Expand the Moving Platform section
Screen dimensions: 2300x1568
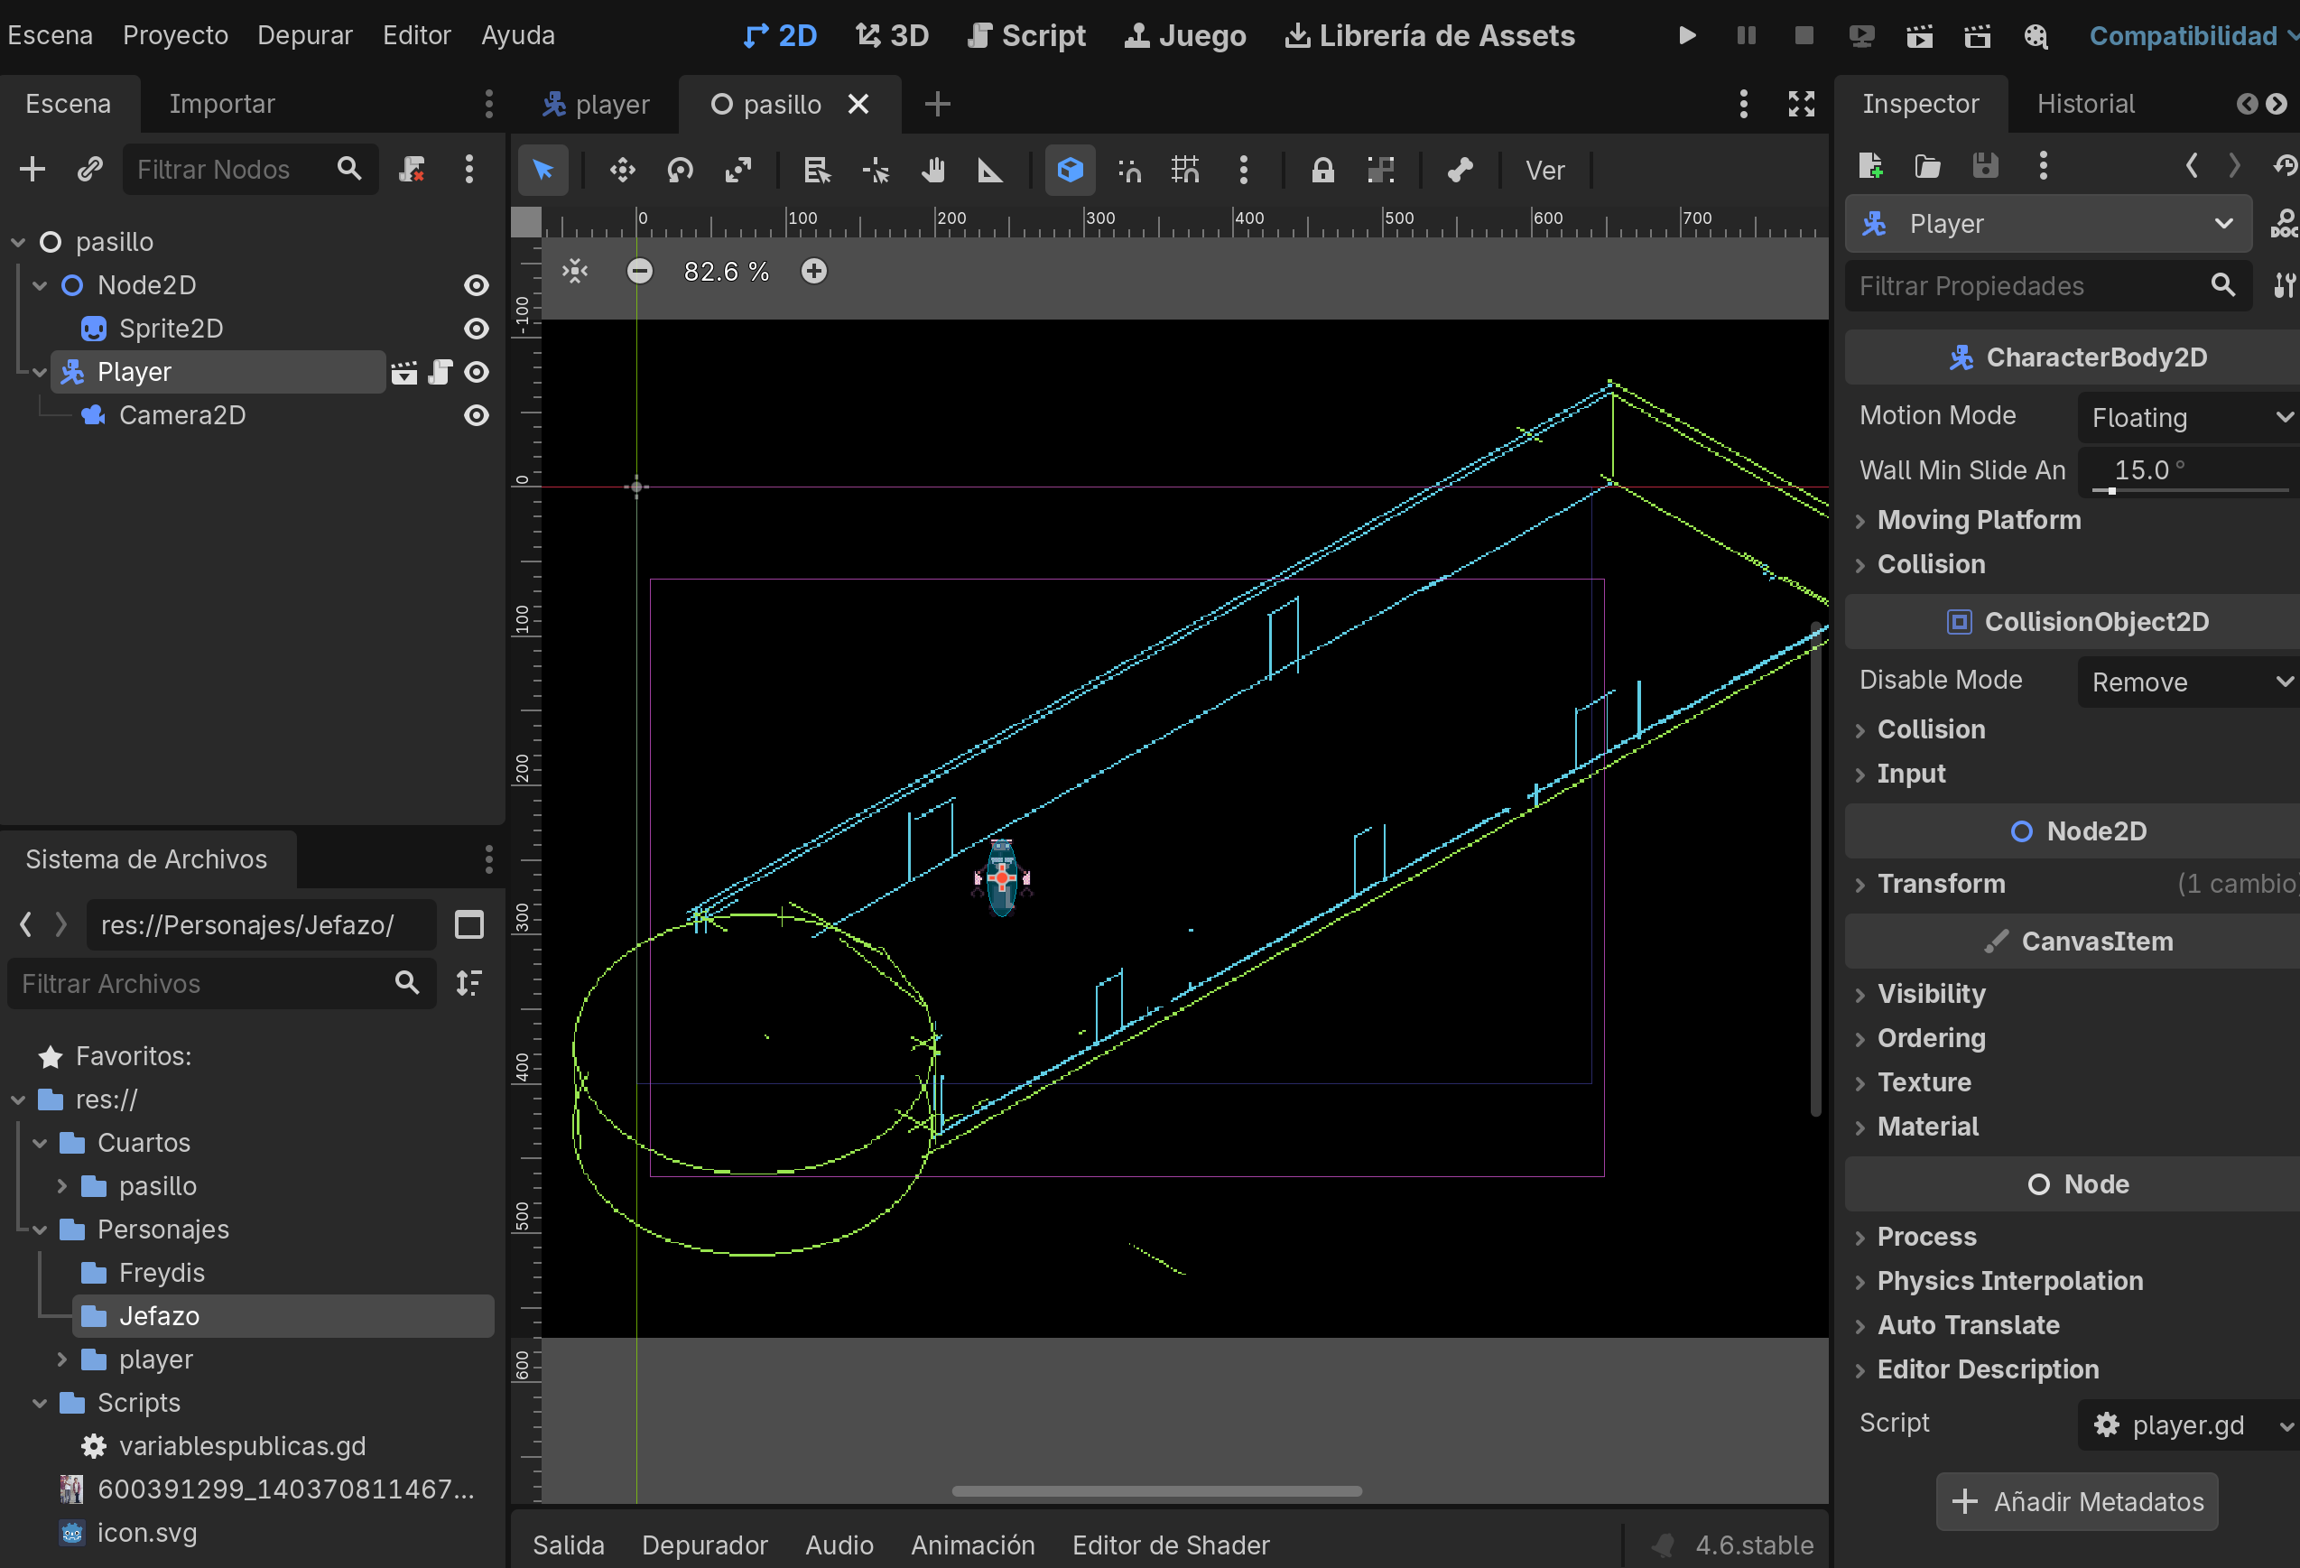click(x=1979, y=520)
